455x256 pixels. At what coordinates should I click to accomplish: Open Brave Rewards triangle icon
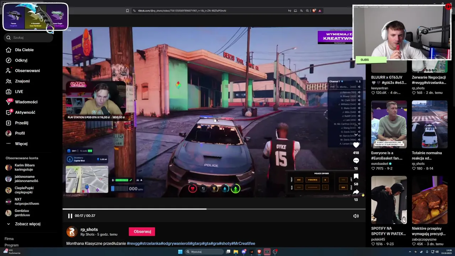point(320,11)
